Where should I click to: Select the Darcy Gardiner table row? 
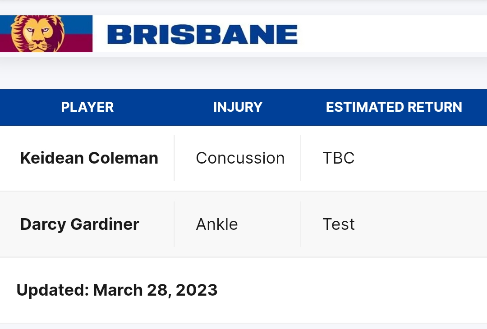click(243, 224)
